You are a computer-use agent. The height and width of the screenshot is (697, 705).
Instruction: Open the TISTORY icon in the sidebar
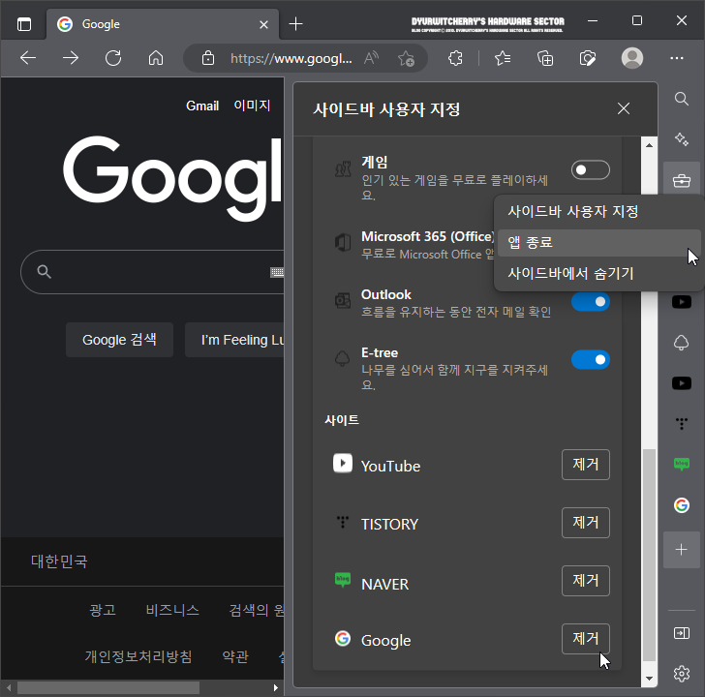click(682, 423)
